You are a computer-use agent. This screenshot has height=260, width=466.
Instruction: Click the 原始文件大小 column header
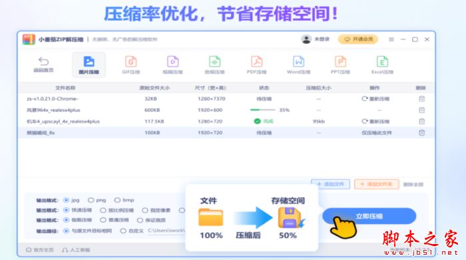point(154,88)
